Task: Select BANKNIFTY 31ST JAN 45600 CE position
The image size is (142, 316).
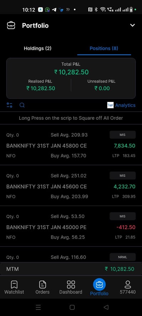Action: (x=71, y=186)
